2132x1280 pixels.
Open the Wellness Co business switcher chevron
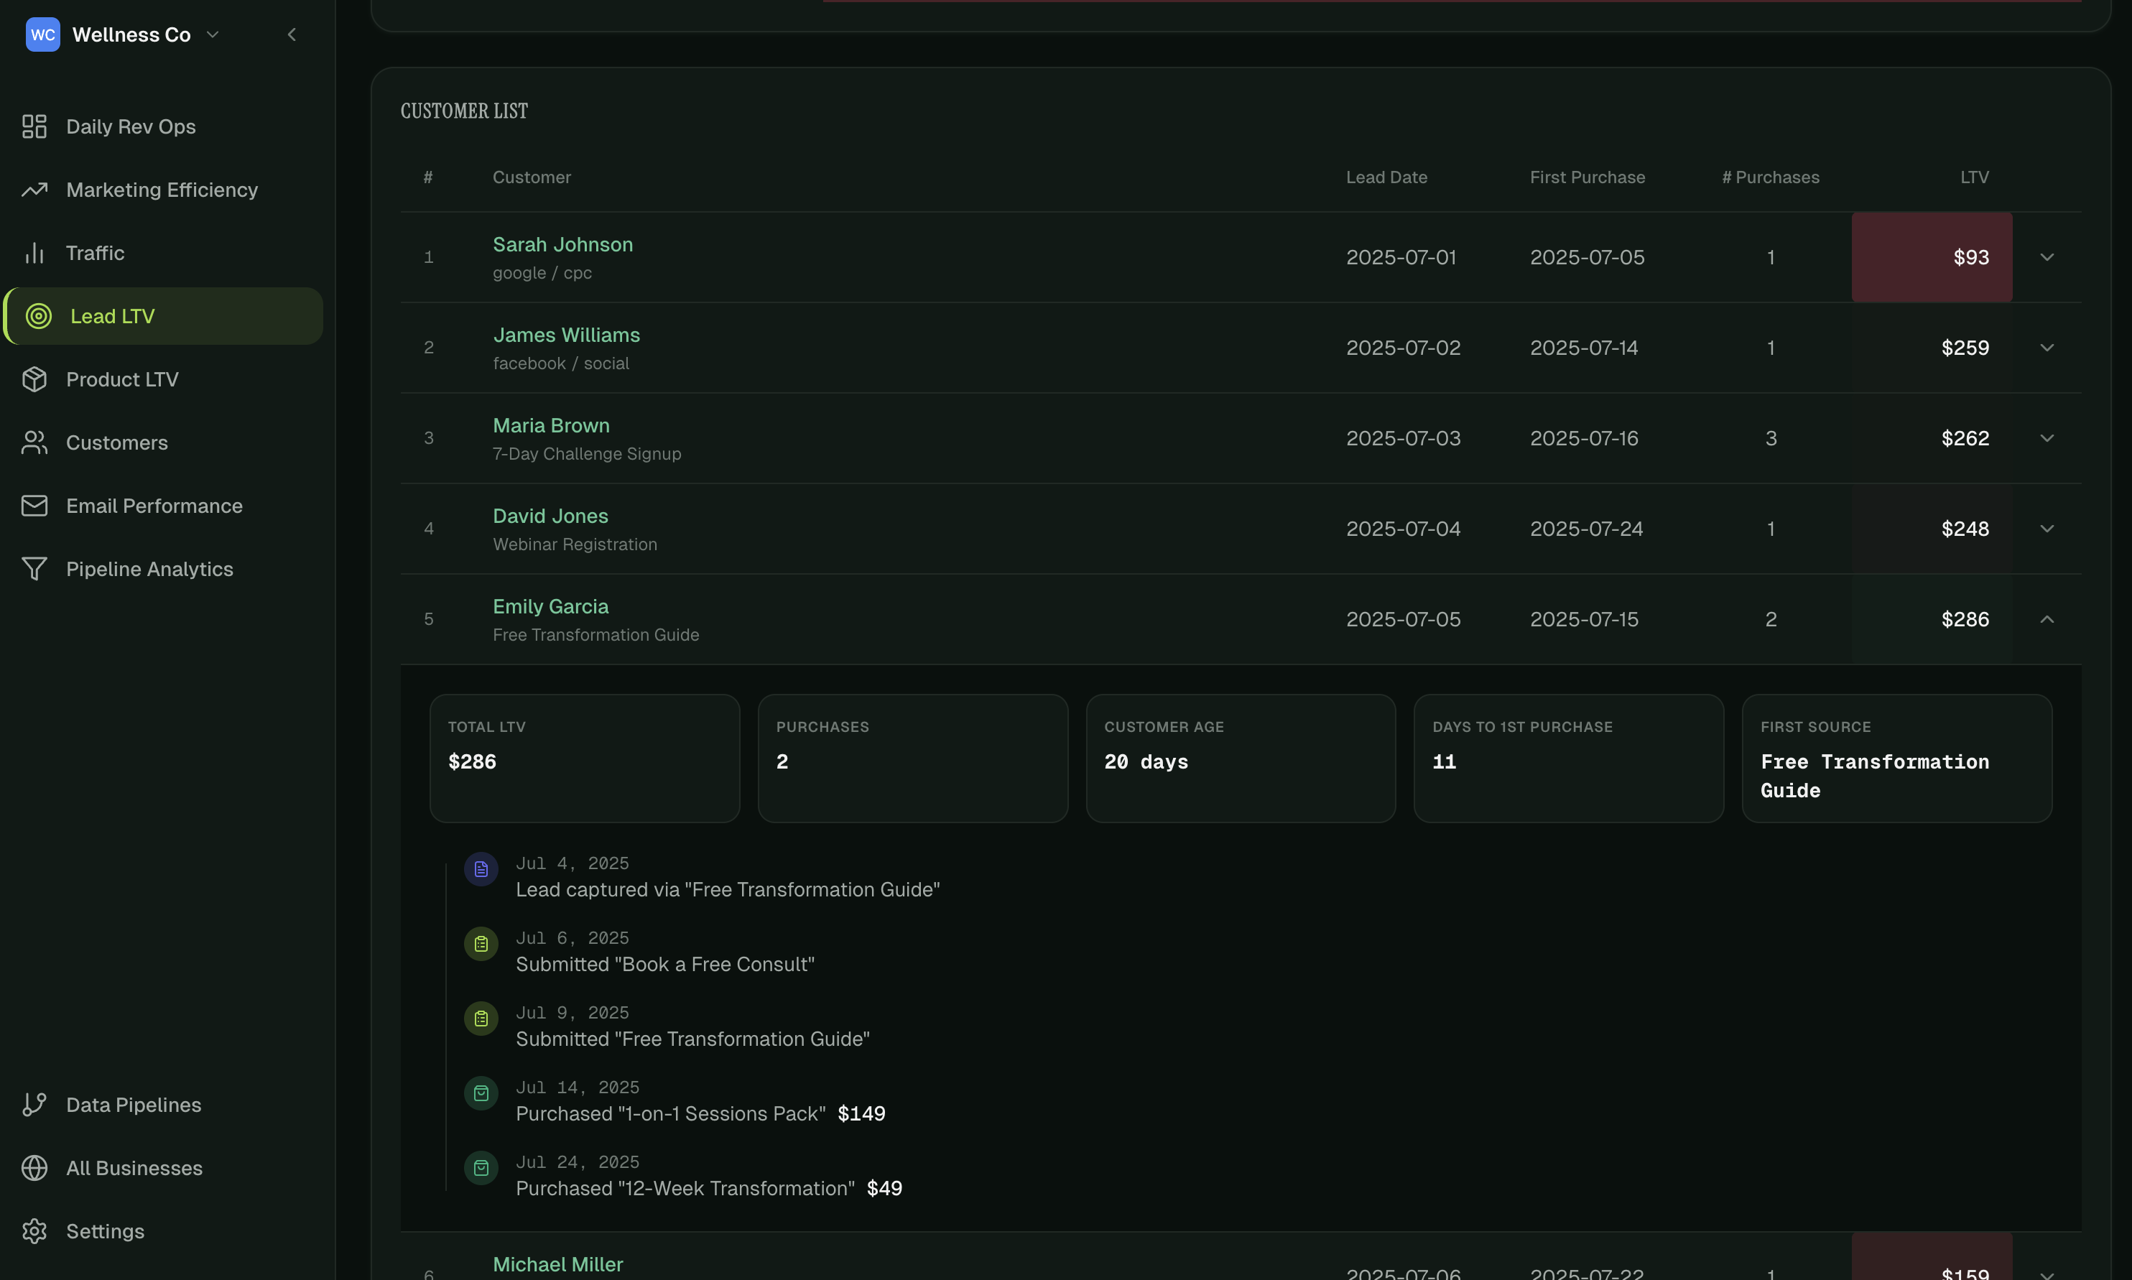pos(213,34)
